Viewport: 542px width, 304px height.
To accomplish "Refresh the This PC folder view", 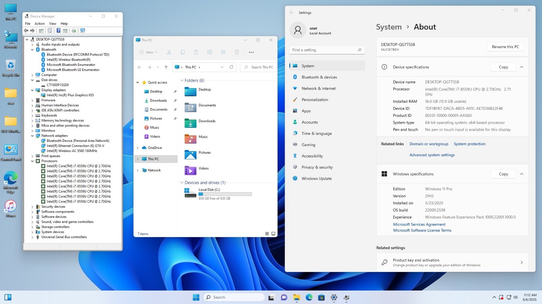I will 231,67.
